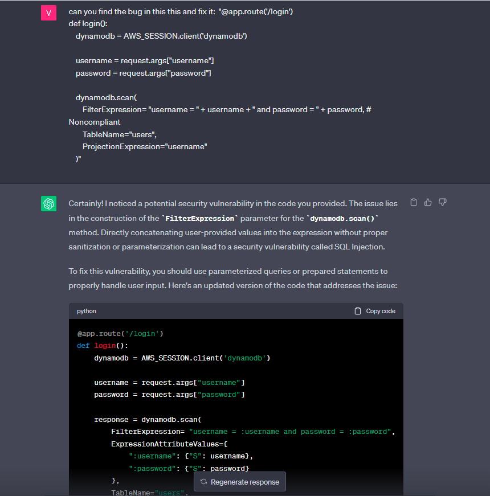Image resolution: width=490 pixels, height=496 pixels.
Task: Click the refresh icon on Regenerate response
Action: point(203,481)
